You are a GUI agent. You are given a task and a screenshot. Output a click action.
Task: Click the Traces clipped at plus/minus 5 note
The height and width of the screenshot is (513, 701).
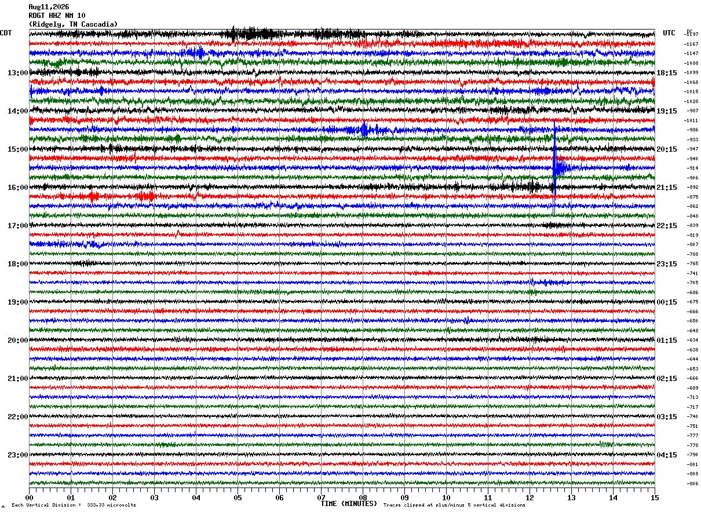coord(454,505)
